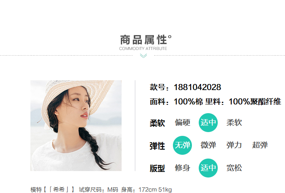
Task: Click the 弹性 row label
Action: pyautogui.click(x=157, y=146)
